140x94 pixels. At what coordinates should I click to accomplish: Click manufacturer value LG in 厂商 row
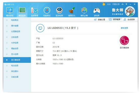point(54,43)
